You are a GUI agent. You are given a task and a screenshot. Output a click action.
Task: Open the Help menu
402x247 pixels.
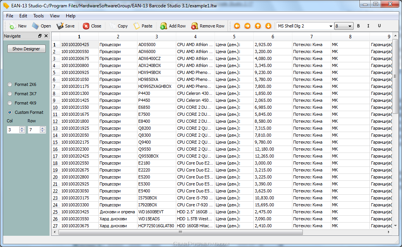(70, 16)
